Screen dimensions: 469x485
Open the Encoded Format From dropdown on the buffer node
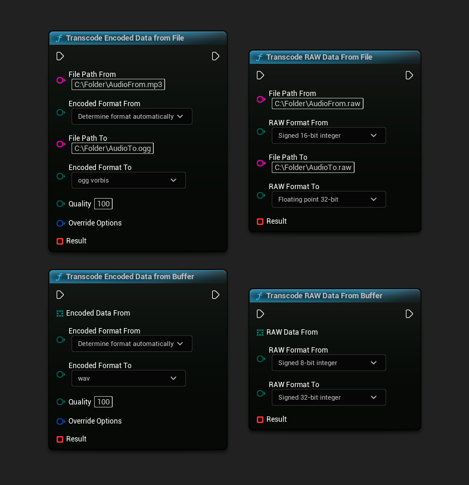(x=132, y=344)
